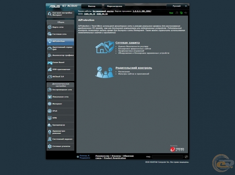This screenshot has height=175, width=235.
Task: Open the Сетевая защита link
Action: tap(128, 43)
